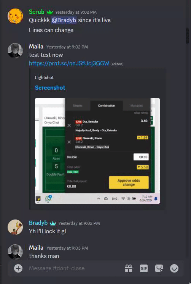Open the prnt.sc screenshot link
This screenshot has width=191, height=284.
[x=69, y=63]
